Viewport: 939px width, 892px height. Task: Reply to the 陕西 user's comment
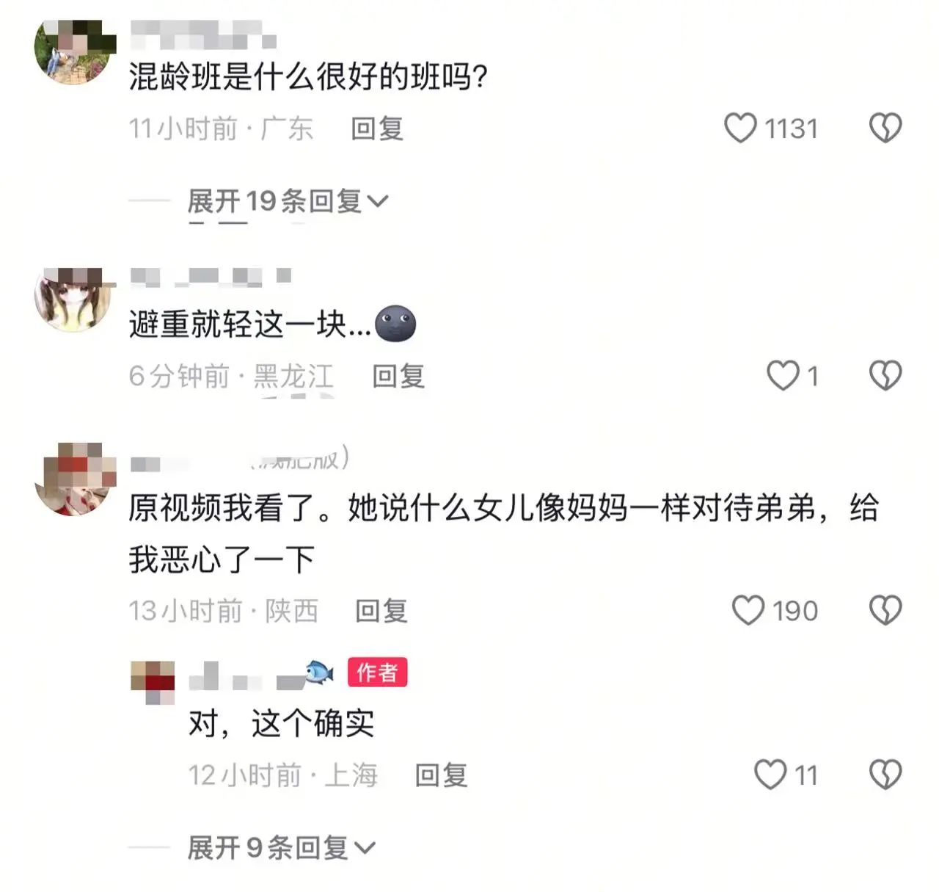pos(381,610)
